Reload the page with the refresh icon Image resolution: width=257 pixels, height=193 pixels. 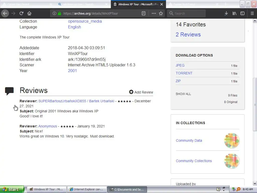click(21, 13)
